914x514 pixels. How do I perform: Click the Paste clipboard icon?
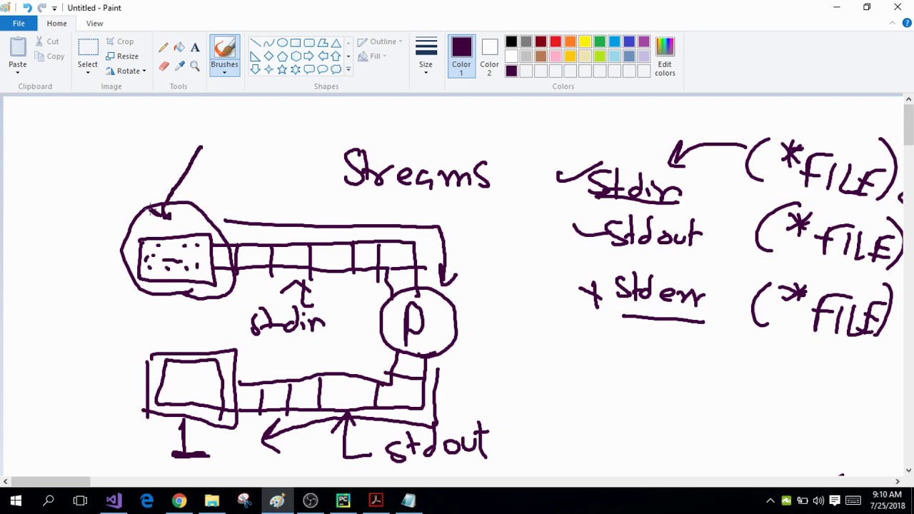coord(18,48)
